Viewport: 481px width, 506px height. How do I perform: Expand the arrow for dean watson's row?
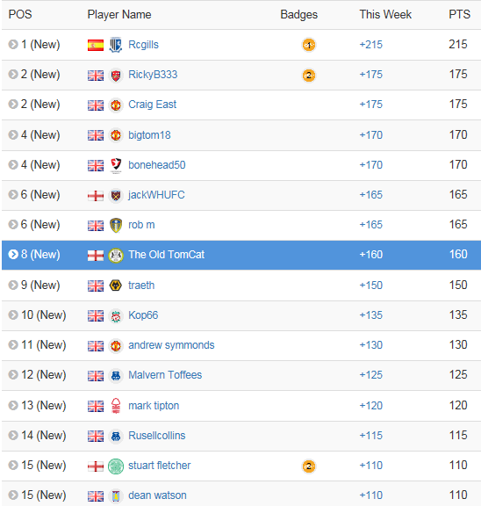click(x=13, y=495)
